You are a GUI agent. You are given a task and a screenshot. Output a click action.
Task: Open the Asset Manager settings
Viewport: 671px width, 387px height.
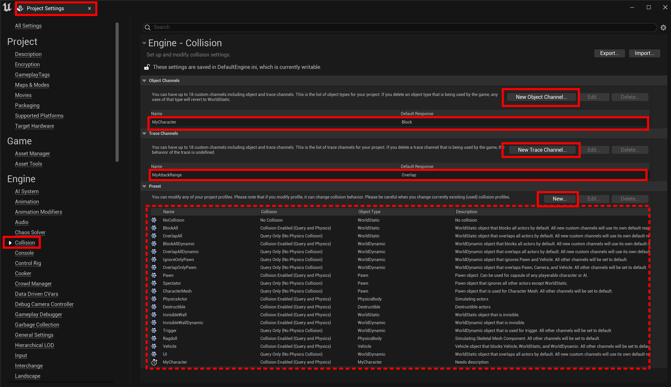32,154
